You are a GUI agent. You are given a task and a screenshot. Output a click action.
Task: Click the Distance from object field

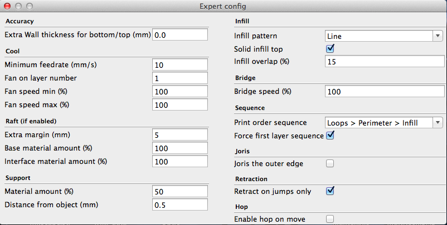click(179, 204)
